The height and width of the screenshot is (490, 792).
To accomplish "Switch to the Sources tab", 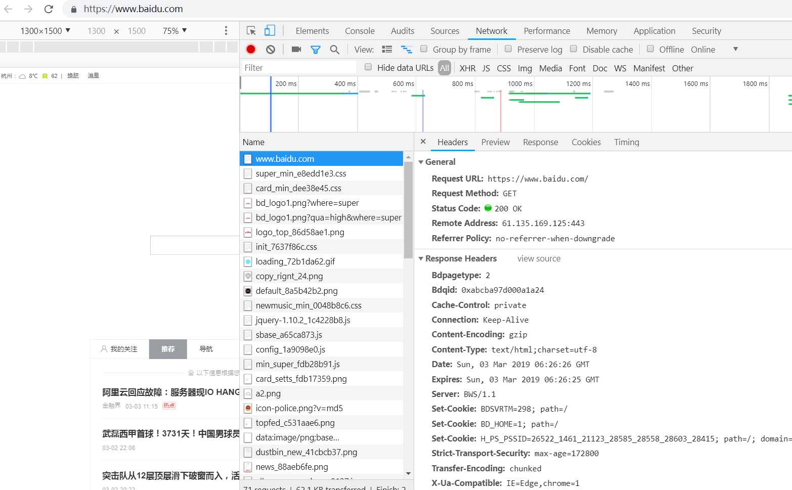I will pos(445,31).
